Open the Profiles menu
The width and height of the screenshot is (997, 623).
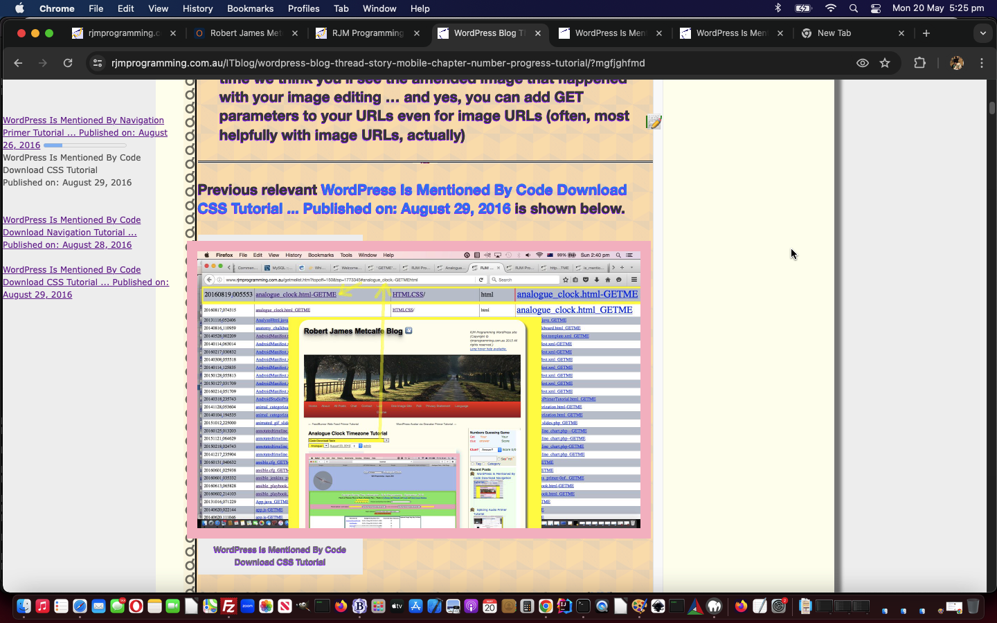(303, 8)
